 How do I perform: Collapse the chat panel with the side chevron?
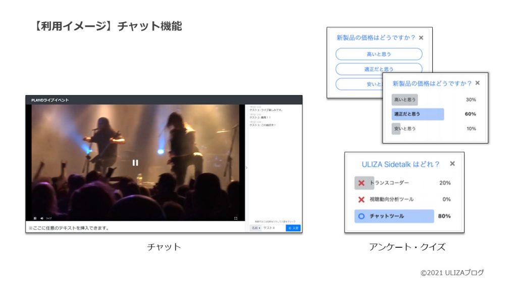coord(246,168)
